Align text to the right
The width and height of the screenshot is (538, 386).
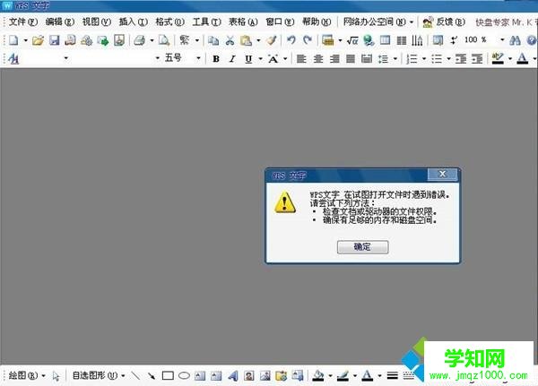pyautogui.click(x=334, y=59)
